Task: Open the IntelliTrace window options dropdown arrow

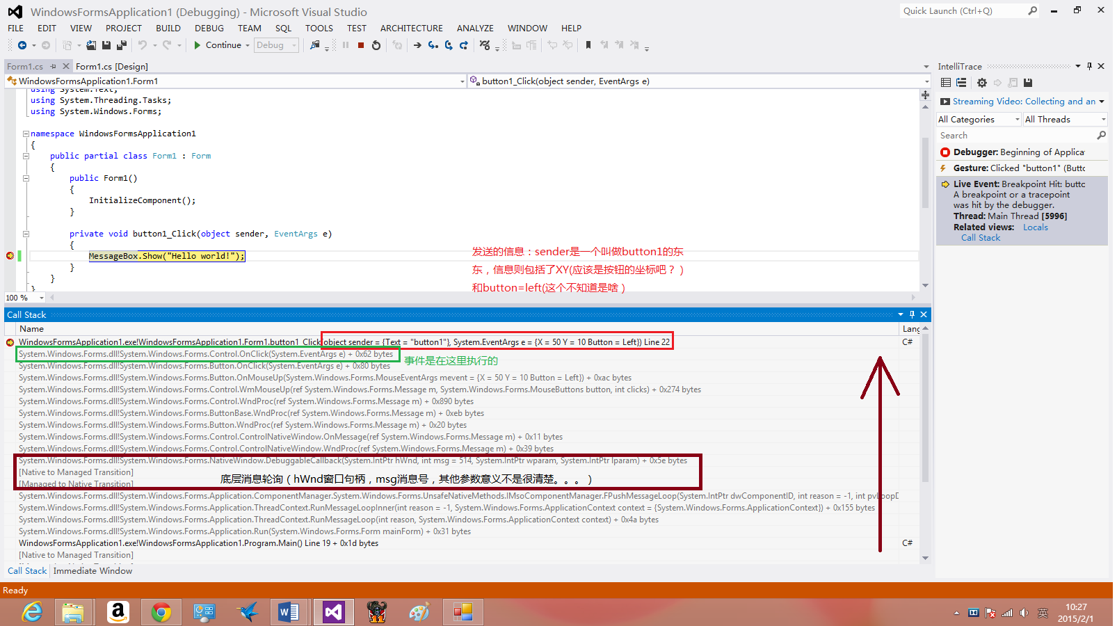Action: point(1078,66)
